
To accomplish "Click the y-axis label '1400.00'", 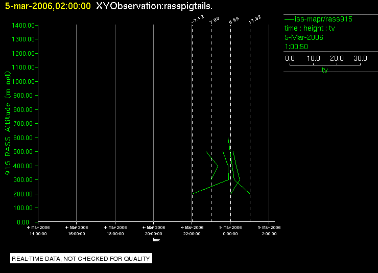I will click(x=23, y=26).
